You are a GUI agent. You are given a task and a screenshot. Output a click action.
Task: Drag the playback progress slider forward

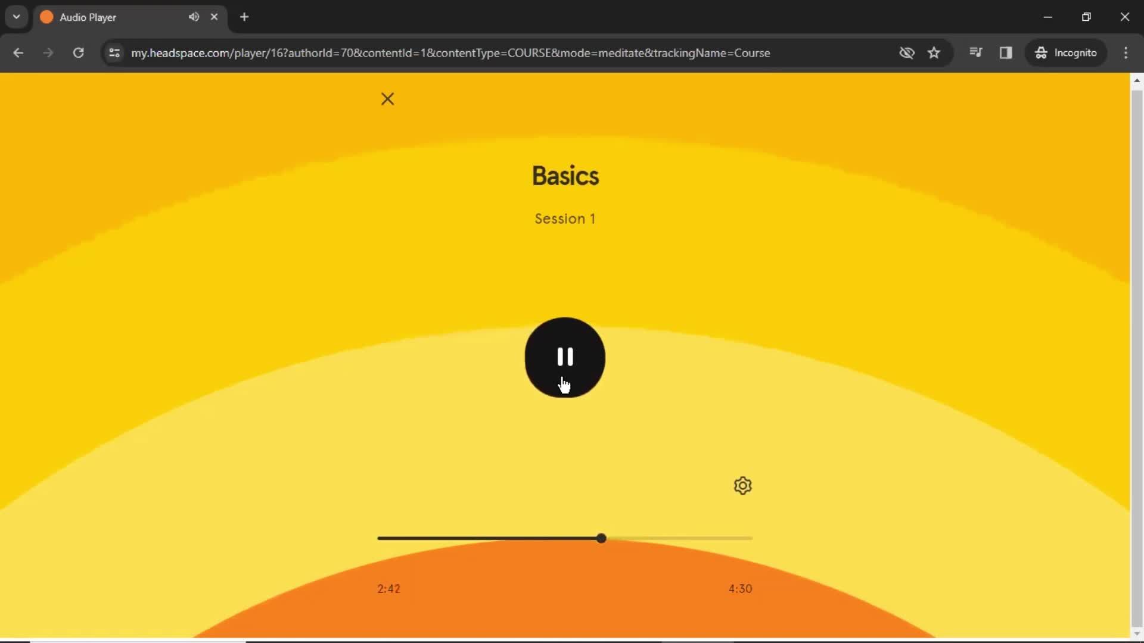(x=601, y=538)
